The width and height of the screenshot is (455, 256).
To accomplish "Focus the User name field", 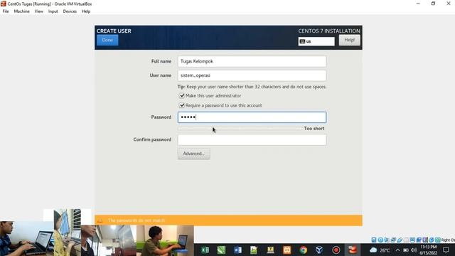I will (252, 75).
